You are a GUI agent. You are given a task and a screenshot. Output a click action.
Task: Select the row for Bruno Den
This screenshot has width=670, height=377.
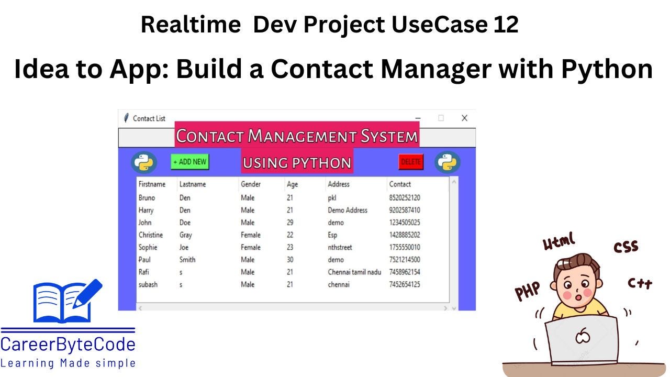[236, 197]
